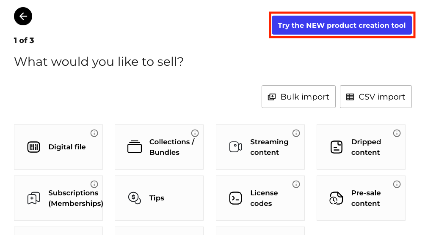Show info for Collections / Bundles
This screenshot has height=235, width=425.
pos(195,133)
